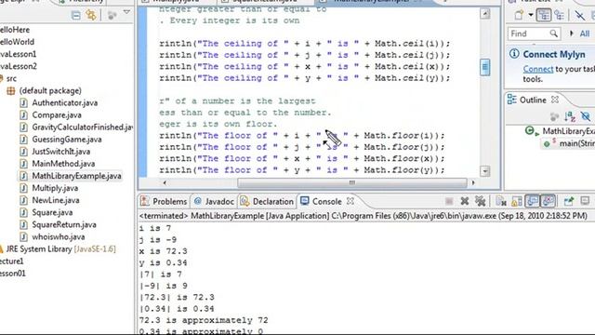
Task: Click console line "|-9| is 9"
Action: point(163,286)
